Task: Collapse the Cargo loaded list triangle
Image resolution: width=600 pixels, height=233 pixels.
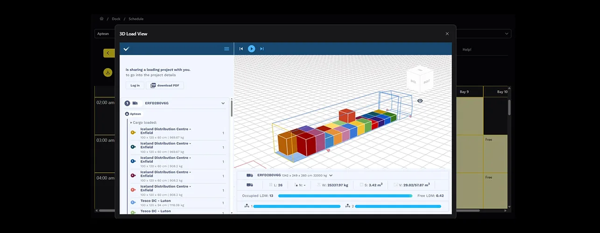Action: 131,123
